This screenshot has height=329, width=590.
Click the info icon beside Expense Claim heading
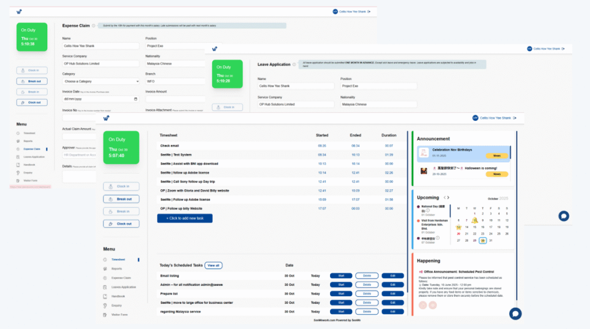94,26
